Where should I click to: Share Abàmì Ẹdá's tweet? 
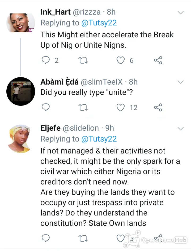(x=158, y=107)
